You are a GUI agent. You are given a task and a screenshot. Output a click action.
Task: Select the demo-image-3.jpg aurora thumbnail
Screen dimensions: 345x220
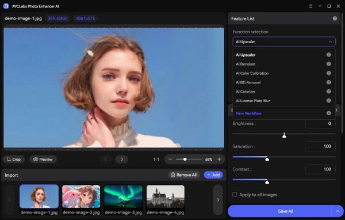pos(123,196)
